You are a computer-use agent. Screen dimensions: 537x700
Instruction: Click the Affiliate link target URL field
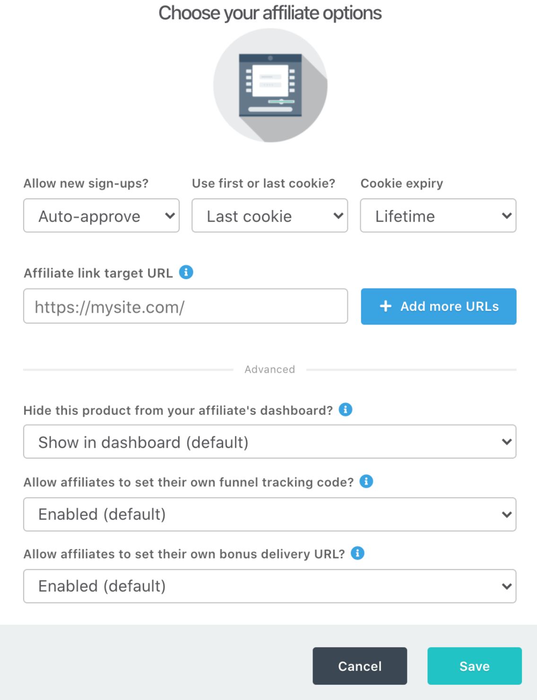click(185, 307)
